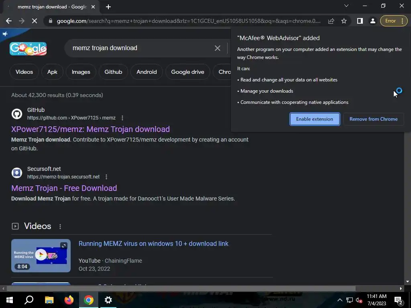Open the tab search chevron in the title bar
Screen dimensions: 411x308
click(346, 6)
